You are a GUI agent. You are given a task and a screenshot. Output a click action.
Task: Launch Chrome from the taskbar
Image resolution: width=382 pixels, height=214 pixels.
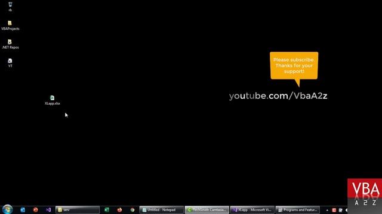[133, 210]
